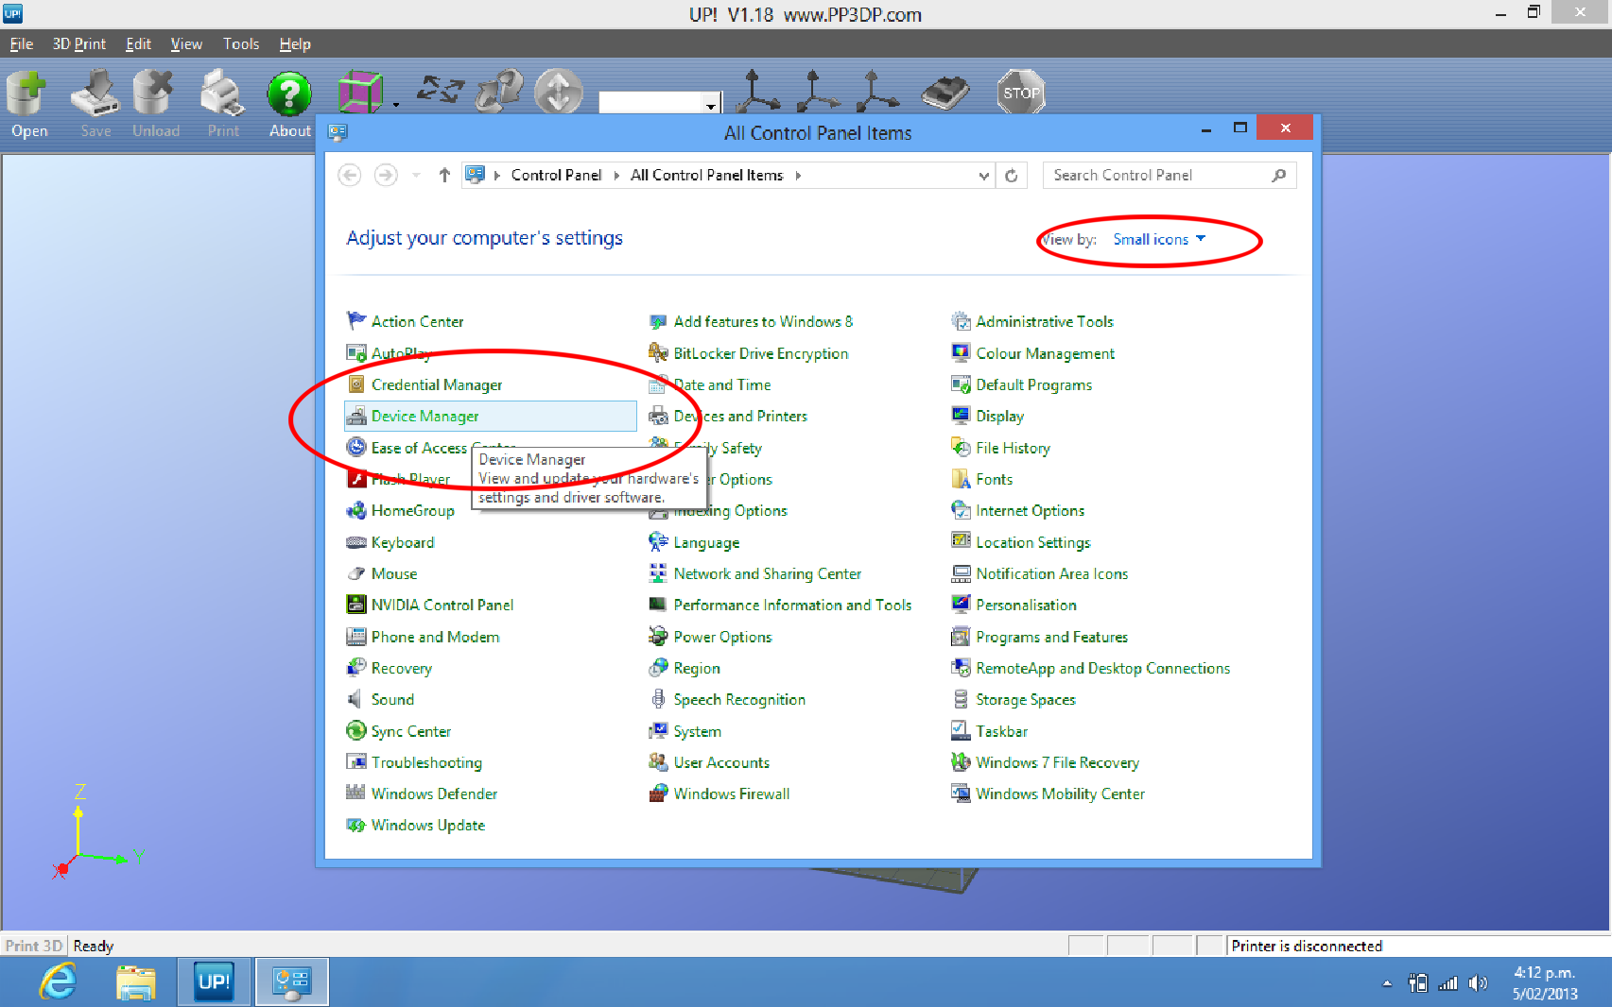1612x1007 pixels.
Task: Click the print platform icon
Action: [945, 92]
